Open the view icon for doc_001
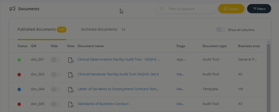This screenshot has width=279, height=112. [71, 60]
